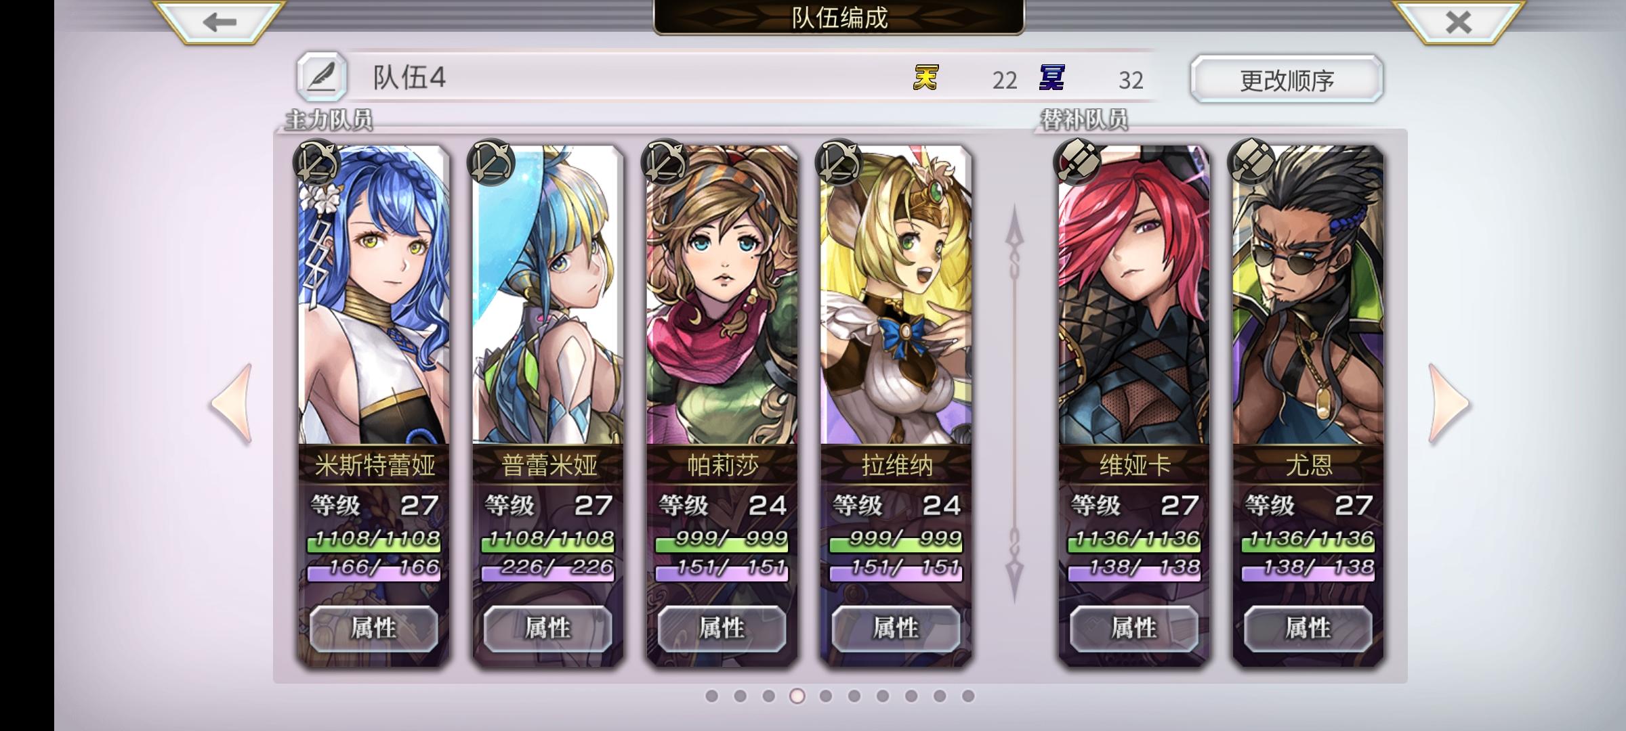Open 属性 for 帕莉莎
The image size is (1626, 731).
pos(722,629)
